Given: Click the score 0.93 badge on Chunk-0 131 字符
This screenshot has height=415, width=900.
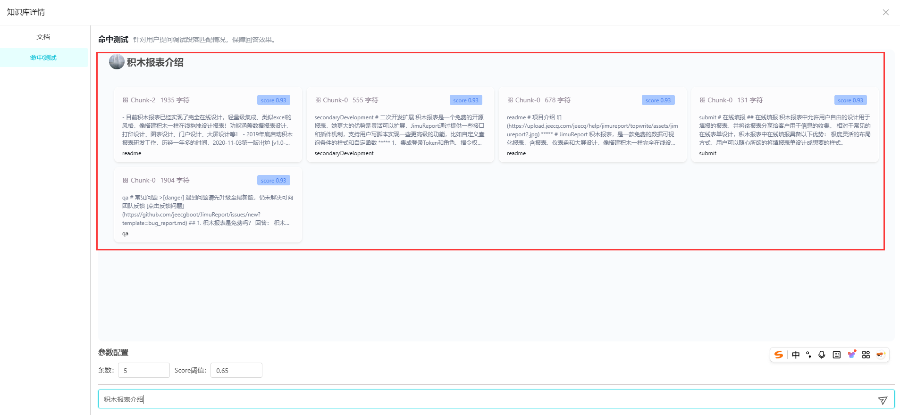Looking at the screenshot, I should click(850, 100).
